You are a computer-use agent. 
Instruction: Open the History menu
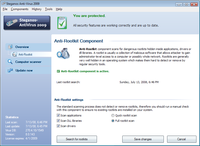click(x=37, y=9)
